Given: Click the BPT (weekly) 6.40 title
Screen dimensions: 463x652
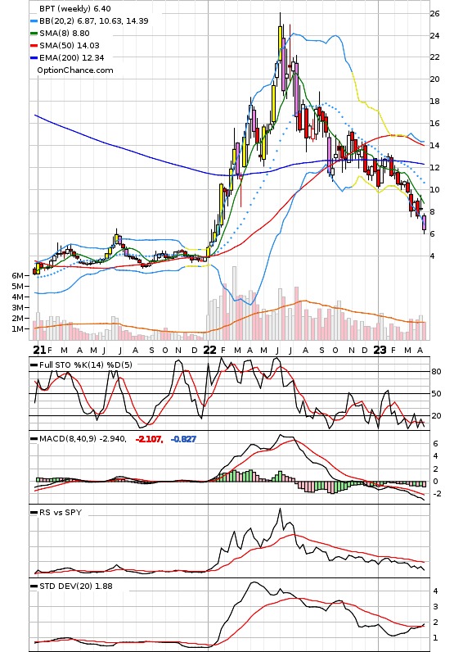Looking at the screenshot, I should pos(75,9).
